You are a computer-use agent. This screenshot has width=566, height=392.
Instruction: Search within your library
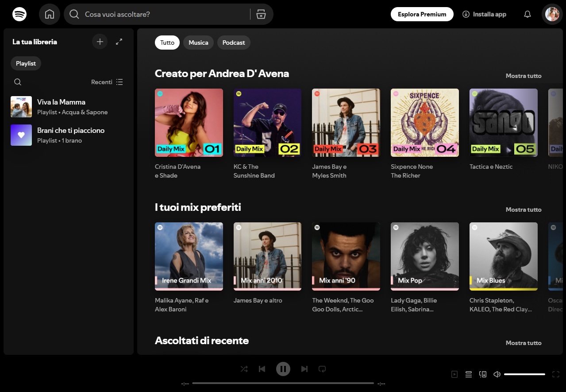tap(18, 82)
